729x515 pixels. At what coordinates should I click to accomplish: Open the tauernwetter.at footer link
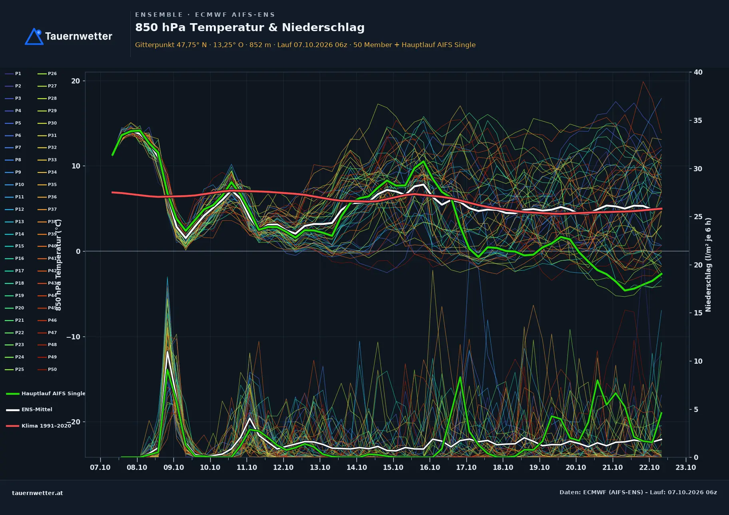coord(37,493)
